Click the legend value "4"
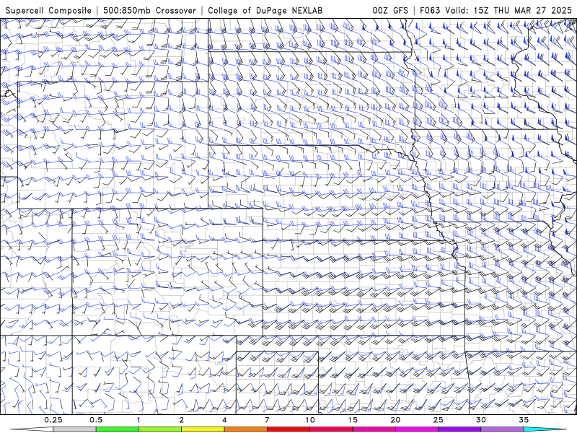The height and width of the screenshot is (433, 577). coord(224,420)
